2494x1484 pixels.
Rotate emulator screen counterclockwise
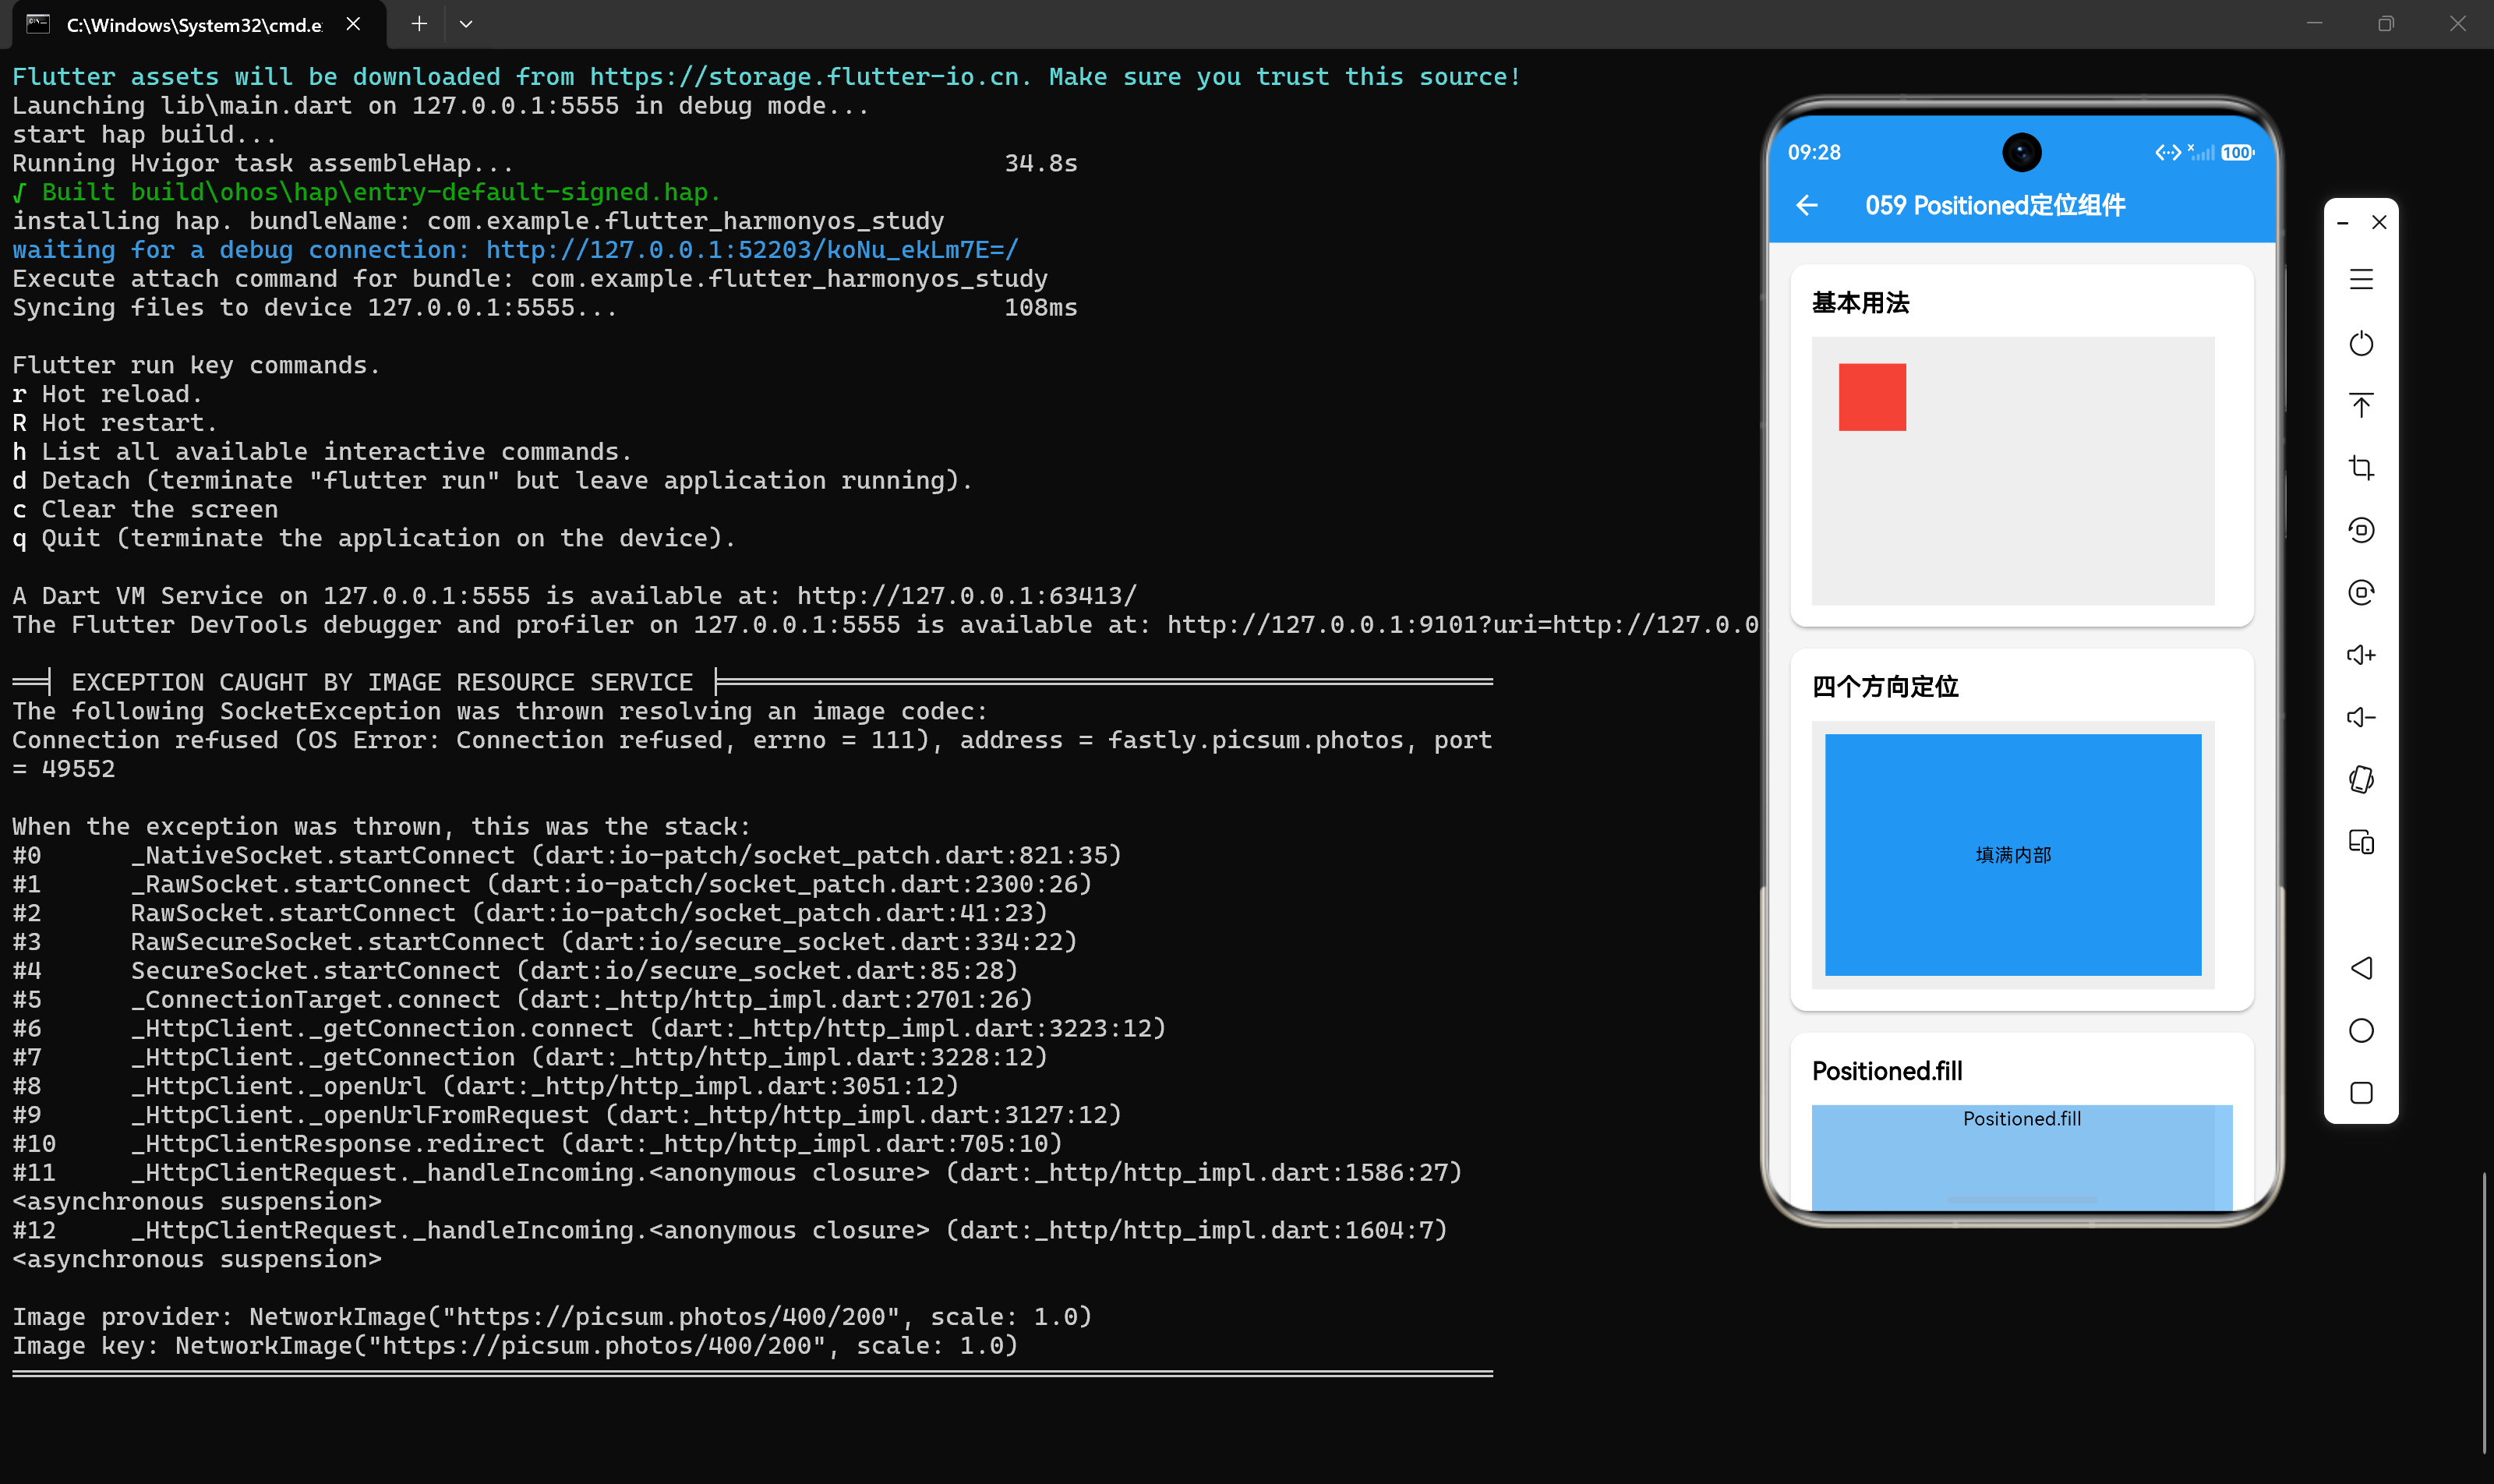click(x=2361, y=530)
